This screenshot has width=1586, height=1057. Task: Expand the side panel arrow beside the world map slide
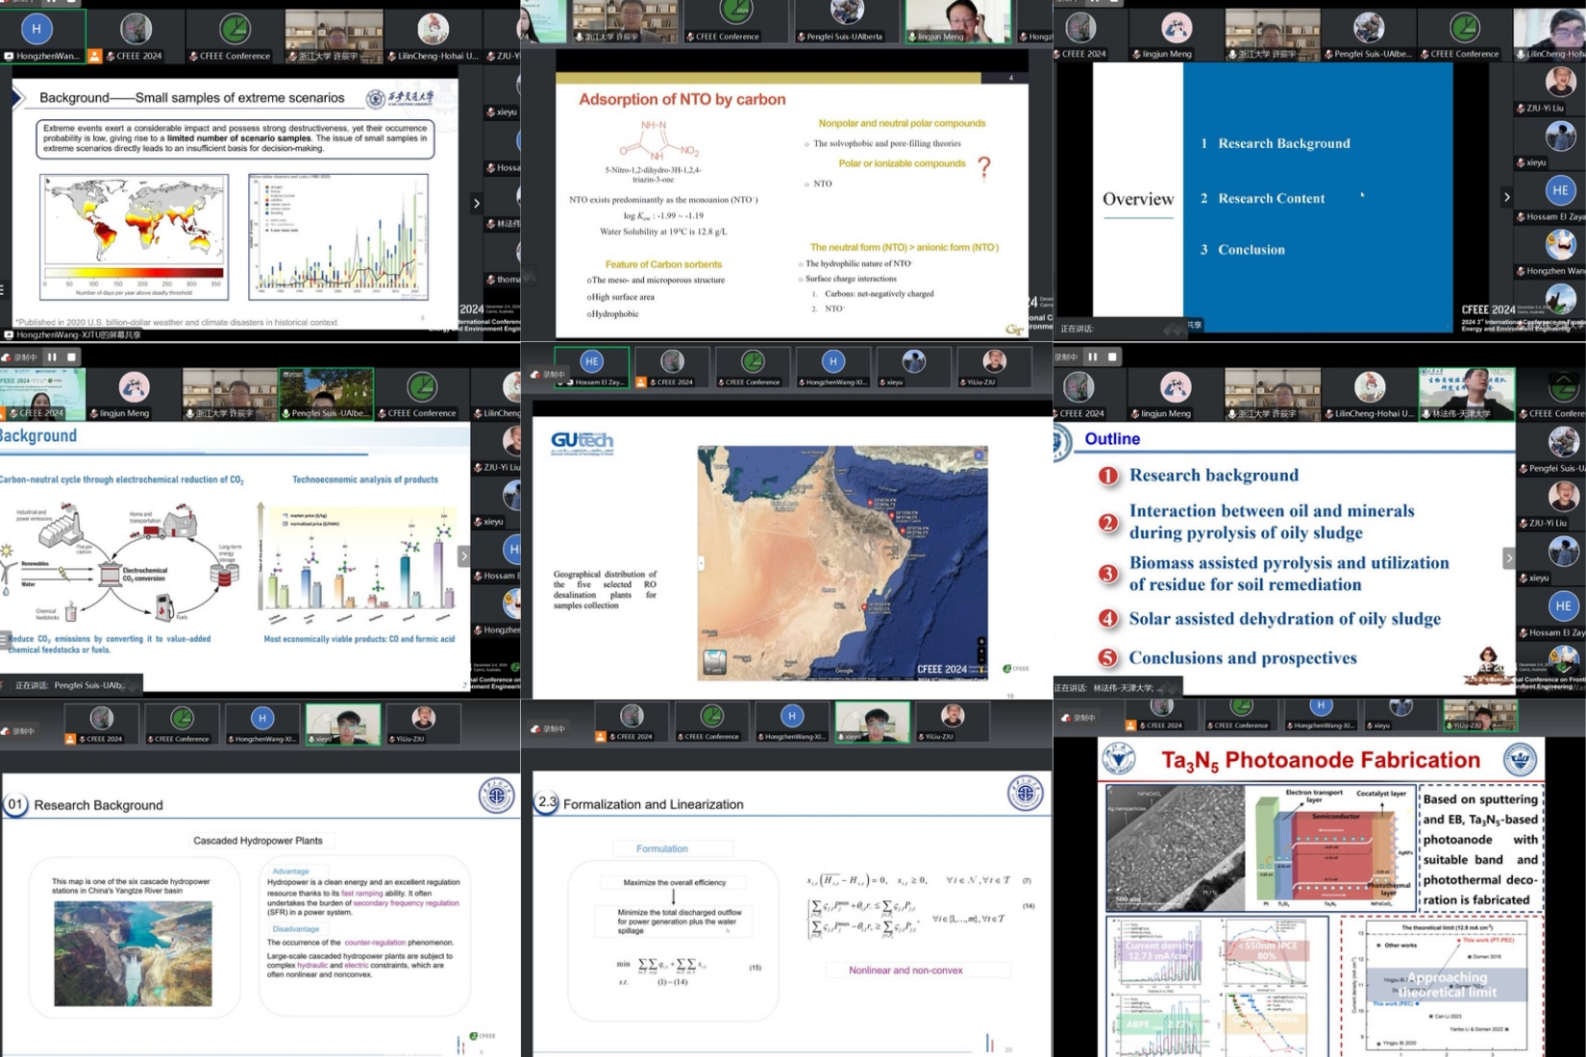476,204
